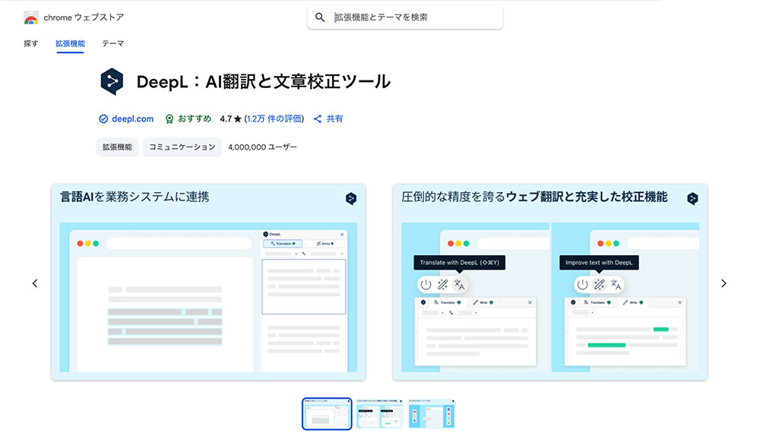Go to the next screenshot with right arrow
Image resolution: width=760 pixels, height=432 pixels.
pyautogui.click(x=724, y=283)
